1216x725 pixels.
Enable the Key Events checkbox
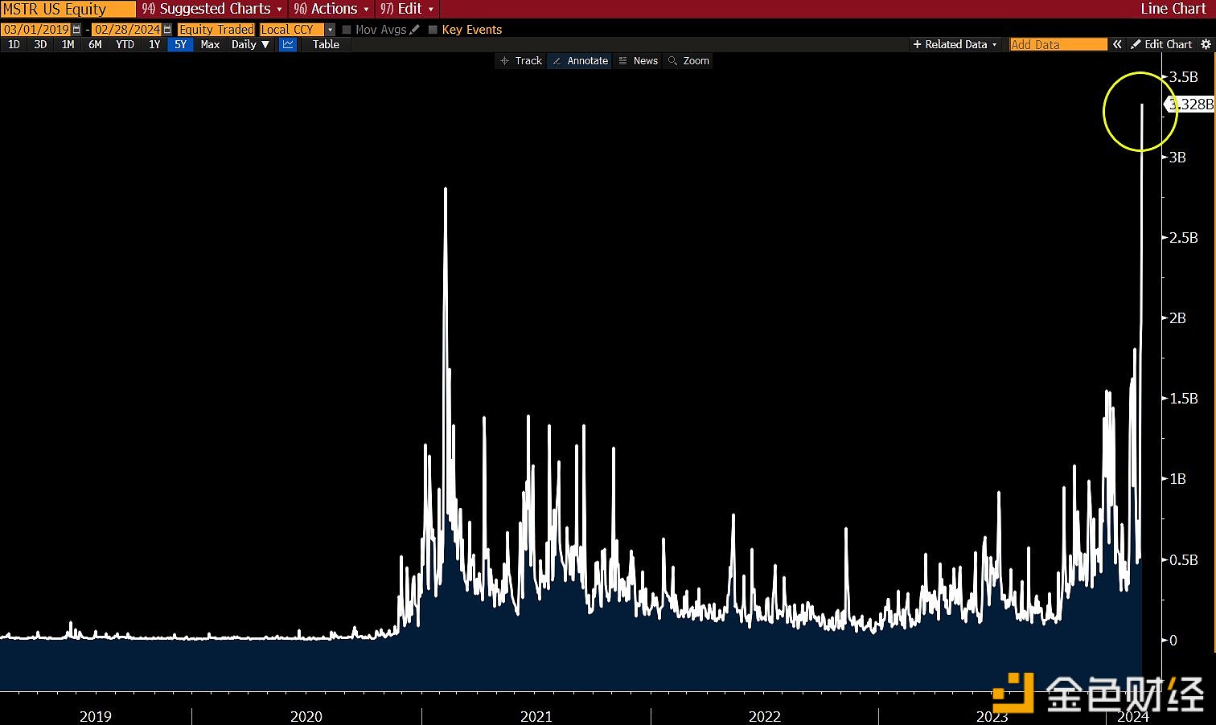click(433, 30)
